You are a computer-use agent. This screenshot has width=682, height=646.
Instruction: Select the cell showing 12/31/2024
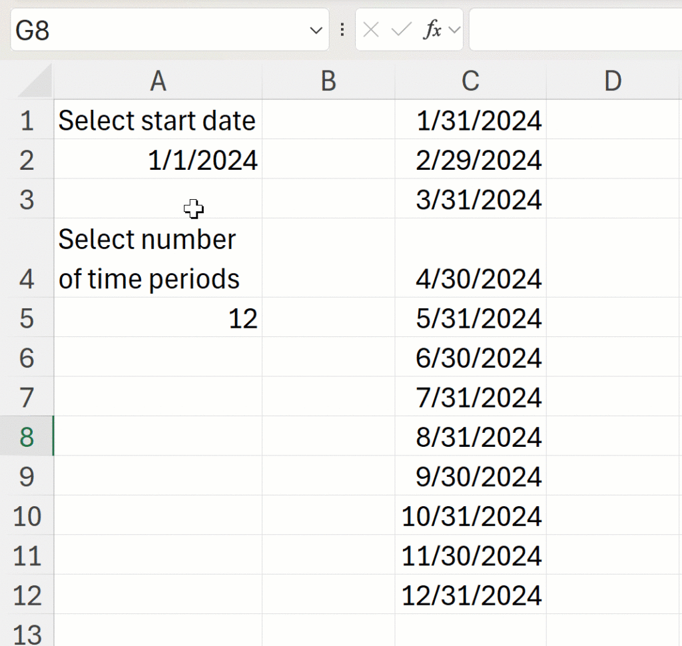tap(470, 595)
